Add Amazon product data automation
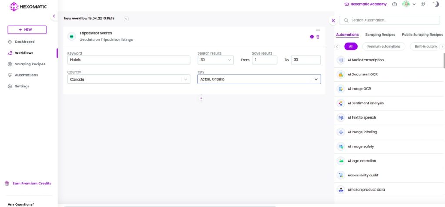Image resolution: width=445 pixels, height=207 pixels. click(389, 190)
